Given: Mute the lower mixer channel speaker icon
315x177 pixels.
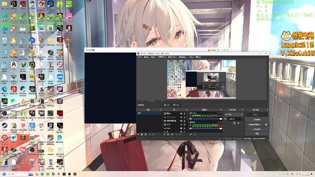Looking at the screenshot, I should (191, 129).
